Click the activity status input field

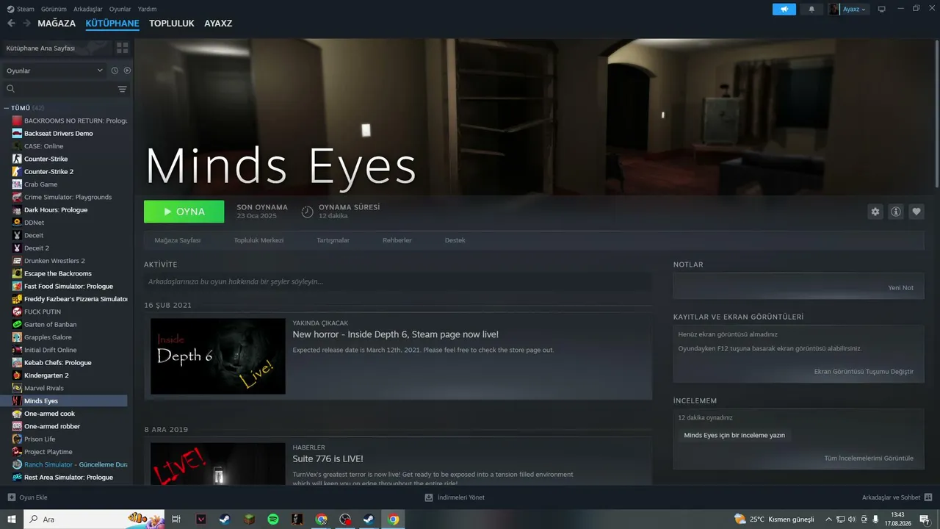click(x=398, y=281)
